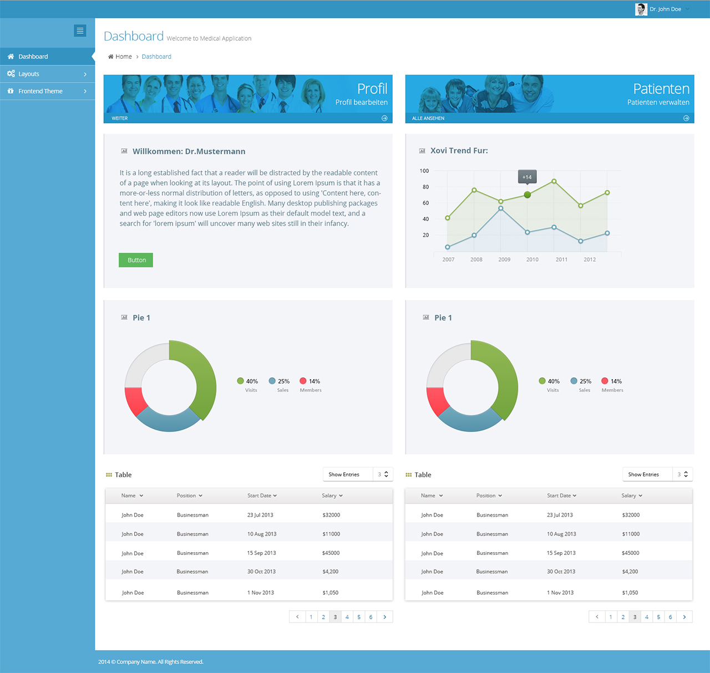Expand the Layouts menu chevron

[x=85, y=73]
